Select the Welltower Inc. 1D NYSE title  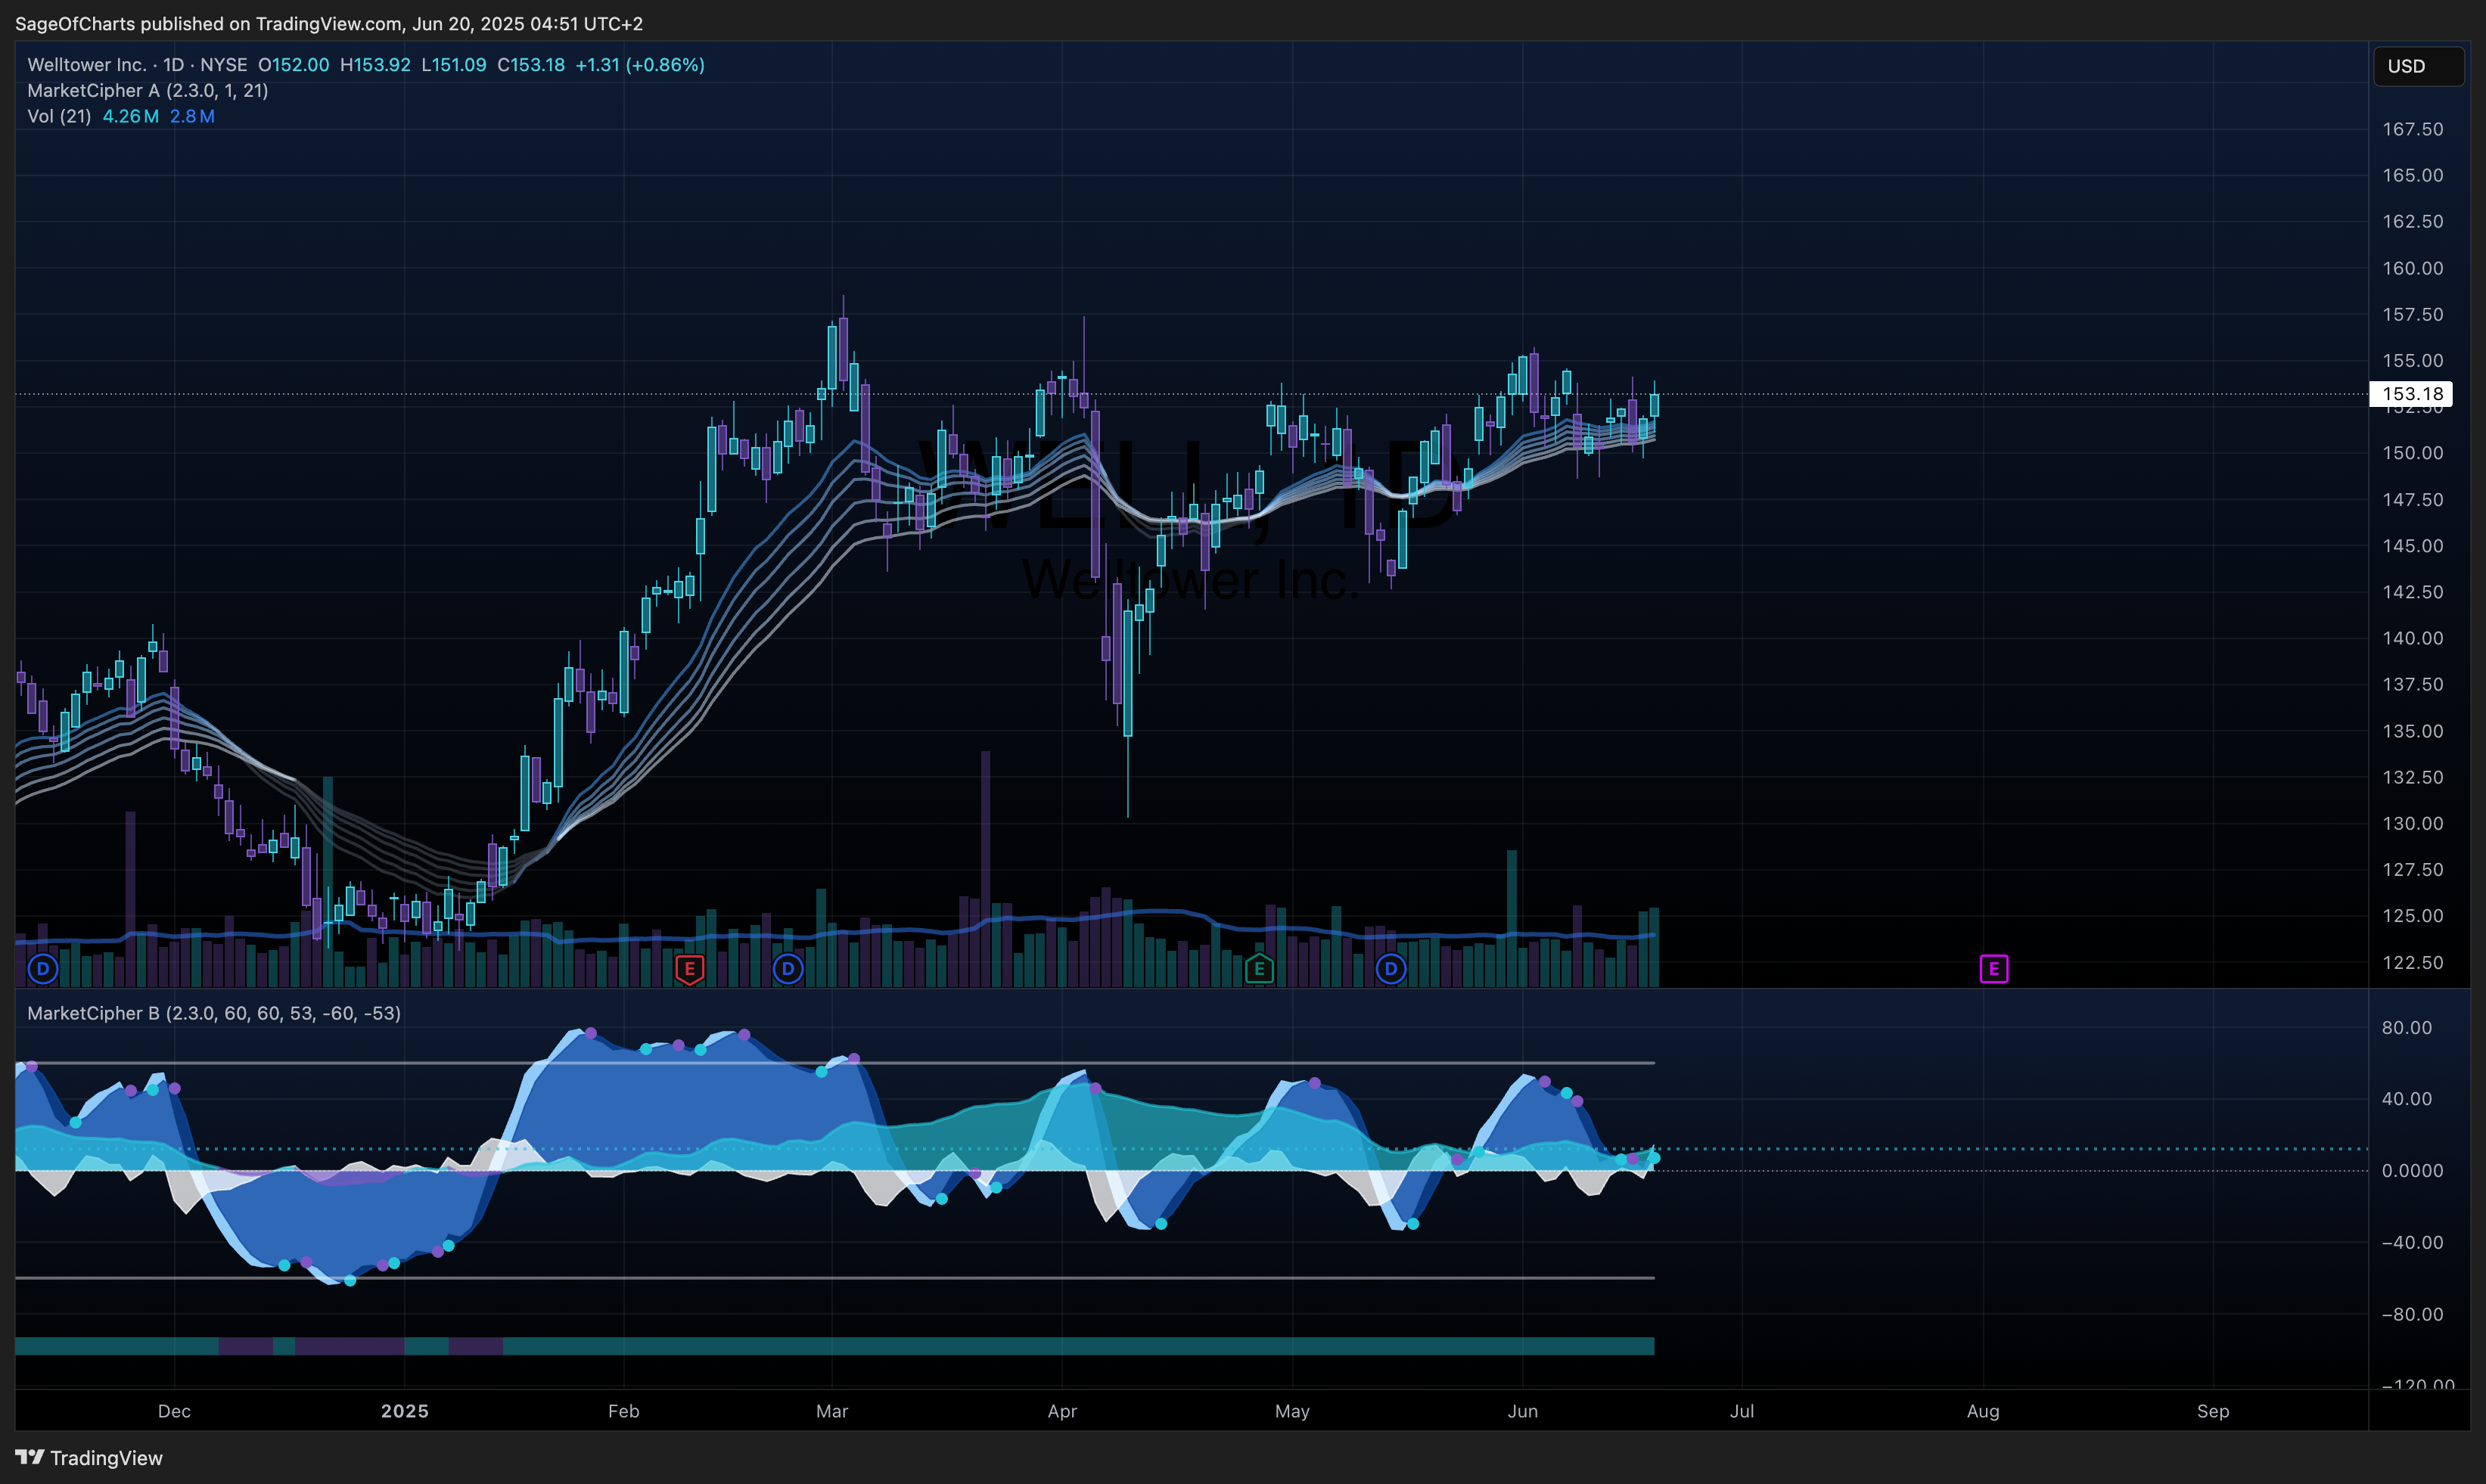137,65
